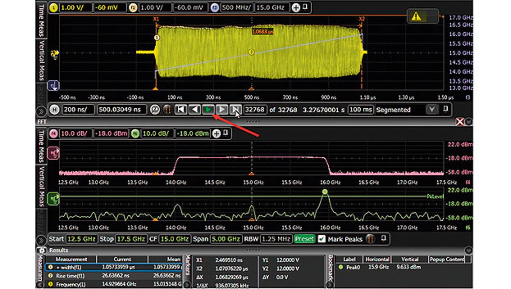The image size is (511, 289).
Task: Switch to the Markers side tab
Action: [188, 265]
